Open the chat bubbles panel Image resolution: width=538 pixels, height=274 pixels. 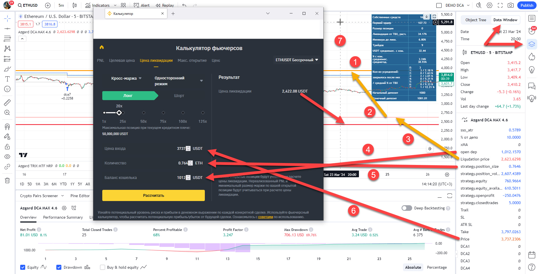[x=532, y=86]
